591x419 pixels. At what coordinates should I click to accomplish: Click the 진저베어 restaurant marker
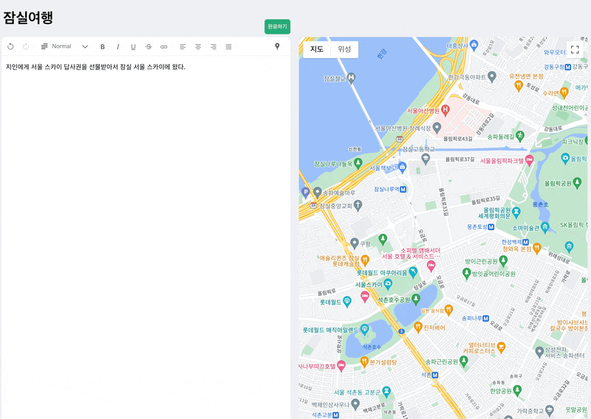[x=418, y=327]
